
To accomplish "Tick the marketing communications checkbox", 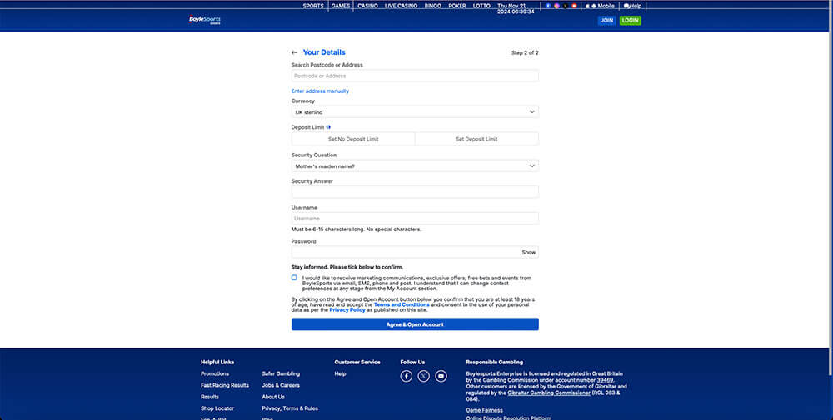I will (294, 277).
